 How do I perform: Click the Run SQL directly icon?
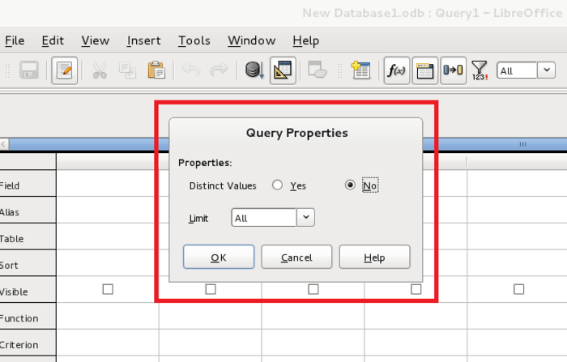(318, 70)
